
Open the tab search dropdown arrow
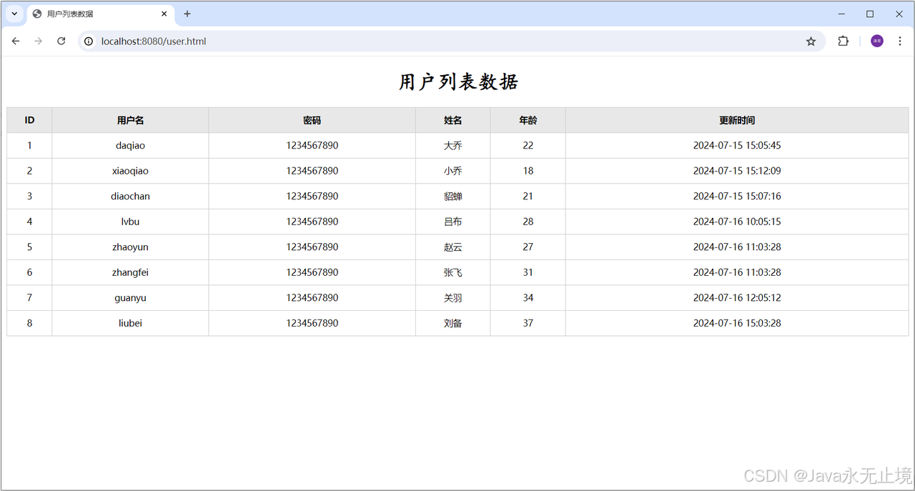(x=14, y=14)
